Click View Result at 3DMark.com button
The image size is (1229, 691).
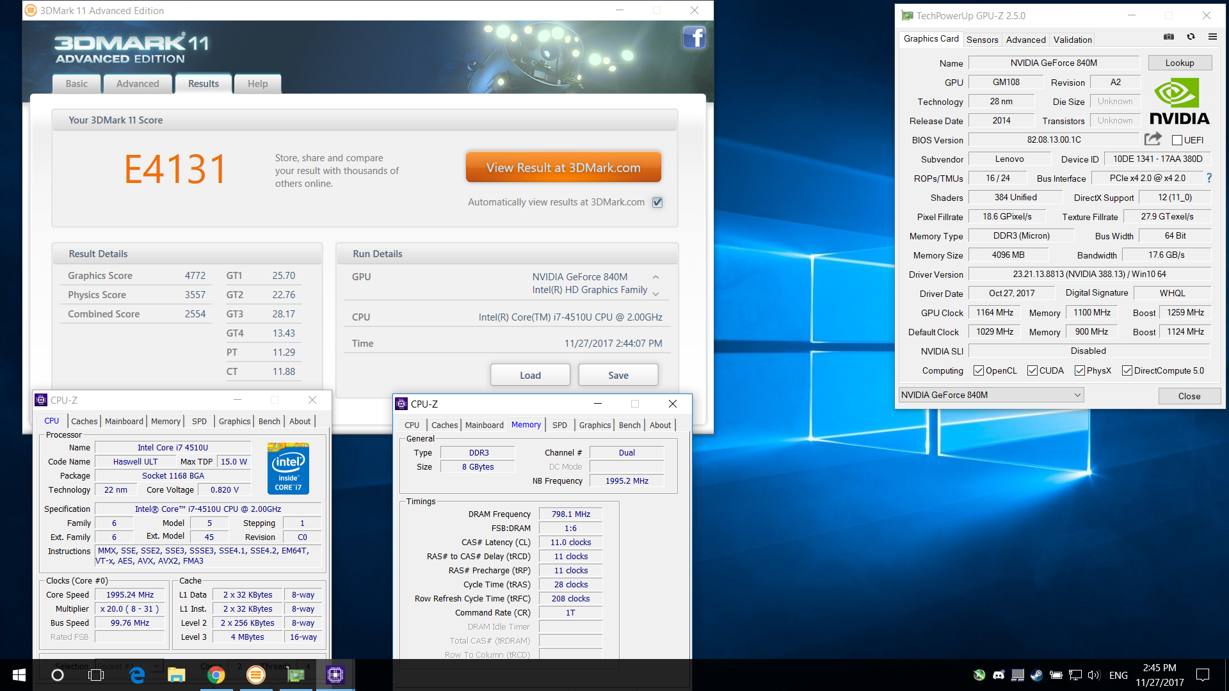pyautogui.click(x=563, y=168)
